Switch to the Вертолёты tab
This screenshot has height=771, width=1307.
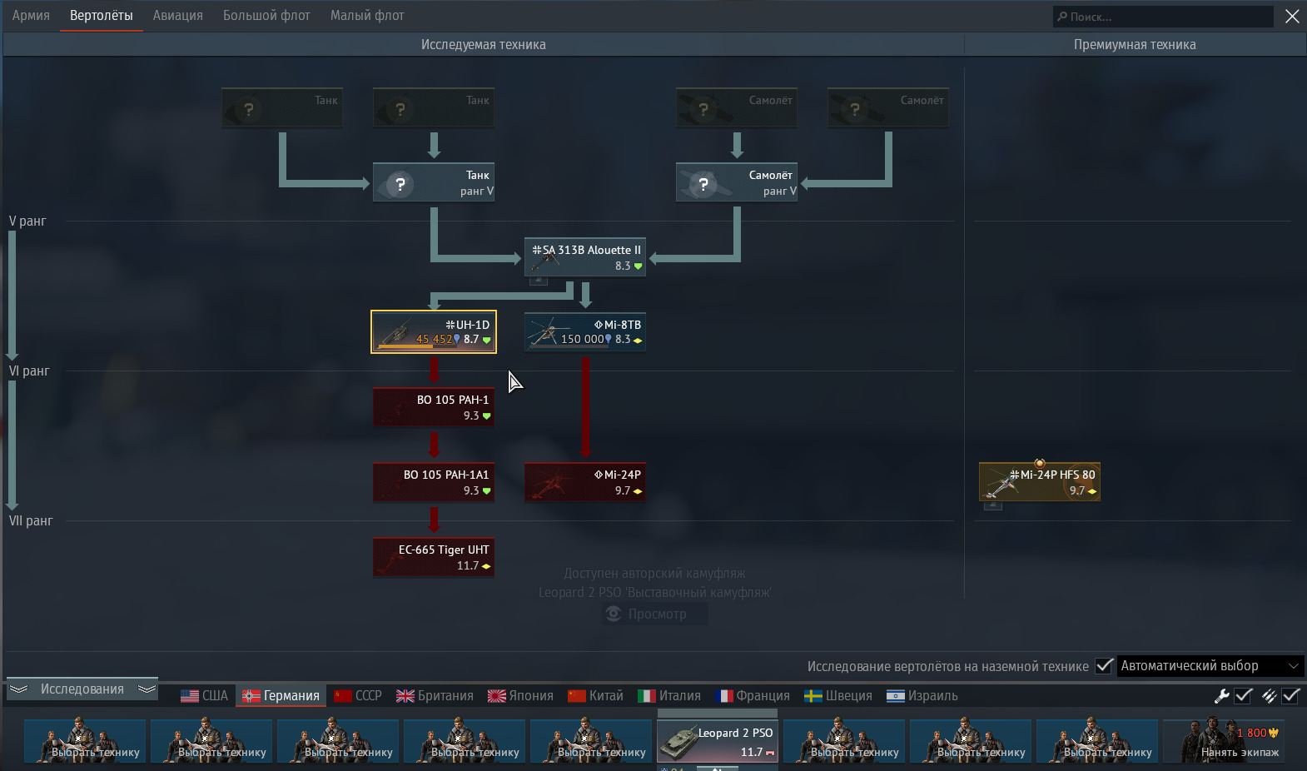point(102,16)
